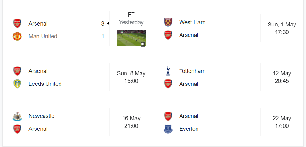This screenshot has width=306, height=147.
Task: Open the Sun, 1 May 17:30 fixture
Action: pyautogui.click(x=282, y=28)
